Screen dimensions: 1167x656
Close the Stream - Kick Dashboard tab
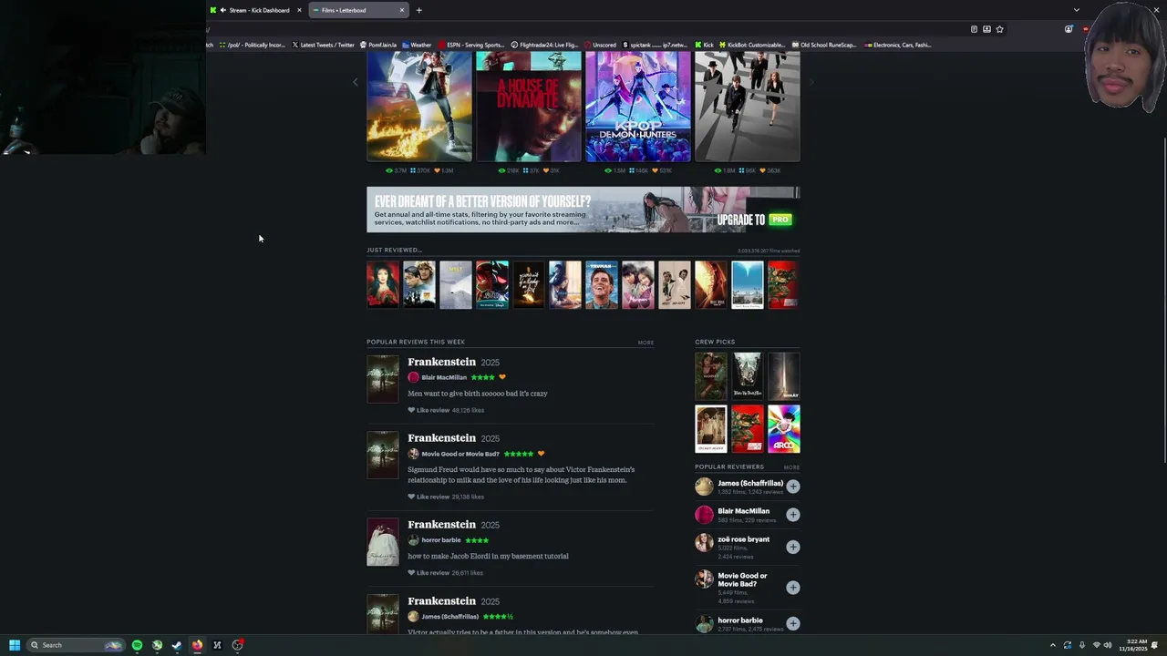point(299,10)
